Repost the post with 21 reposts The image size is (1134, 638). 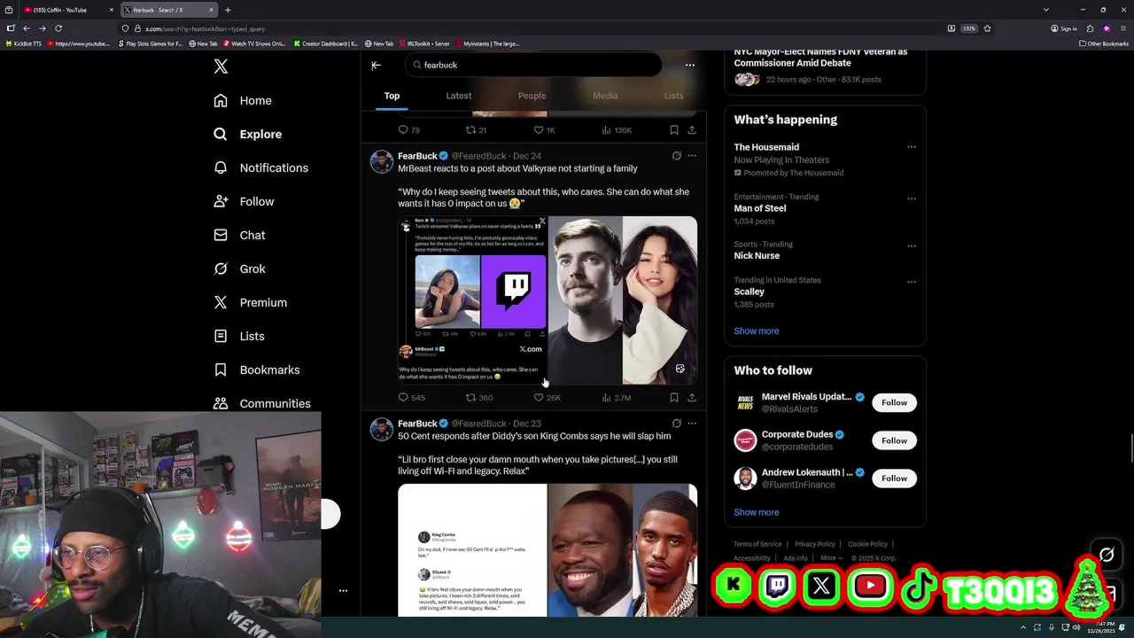[477, 130]
